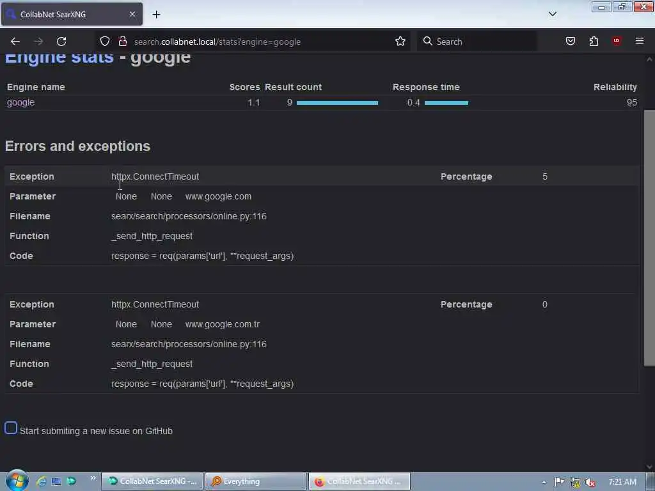Open the Action Center flag icon

(559, 482)
